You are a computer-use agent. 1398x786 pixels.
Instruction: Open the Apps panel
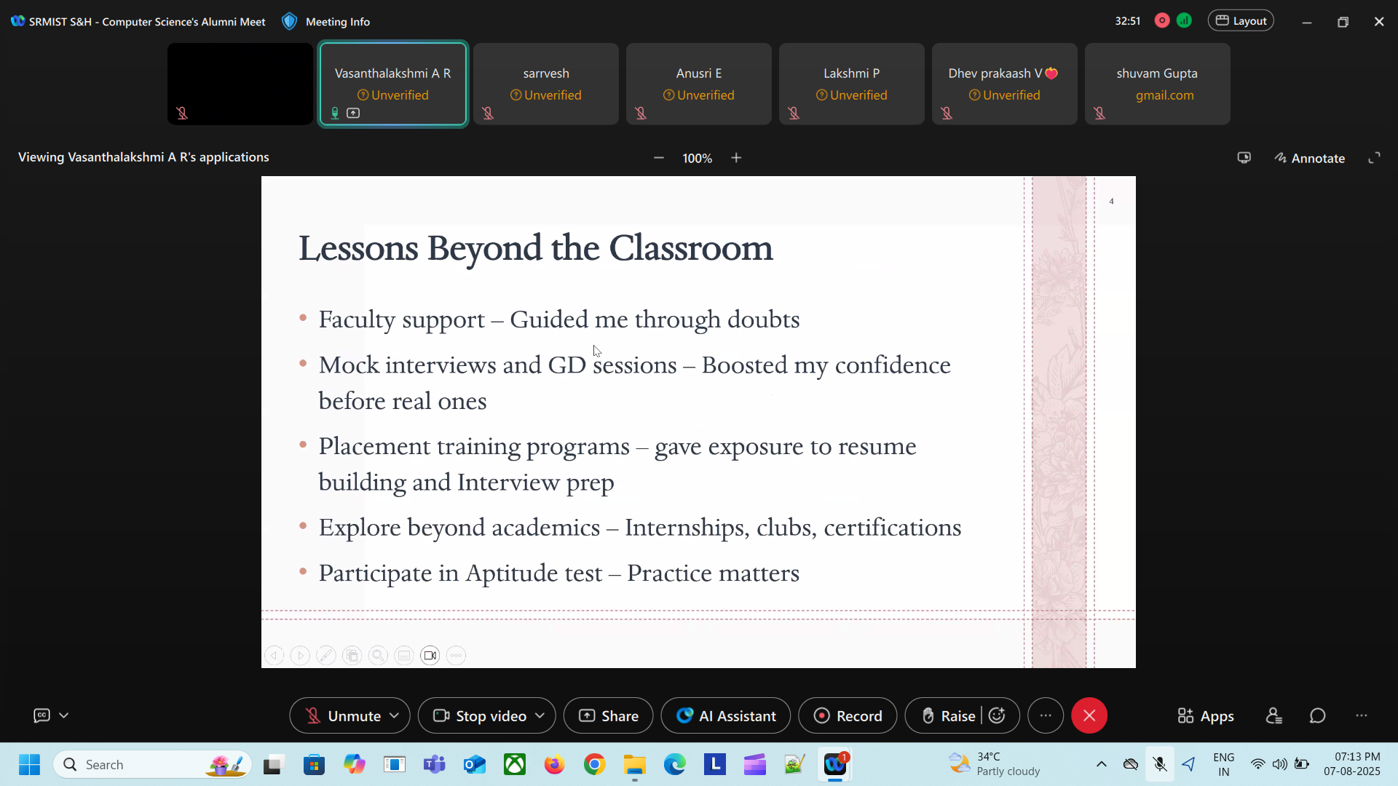pyautogui.click(x=1206, y=716)
